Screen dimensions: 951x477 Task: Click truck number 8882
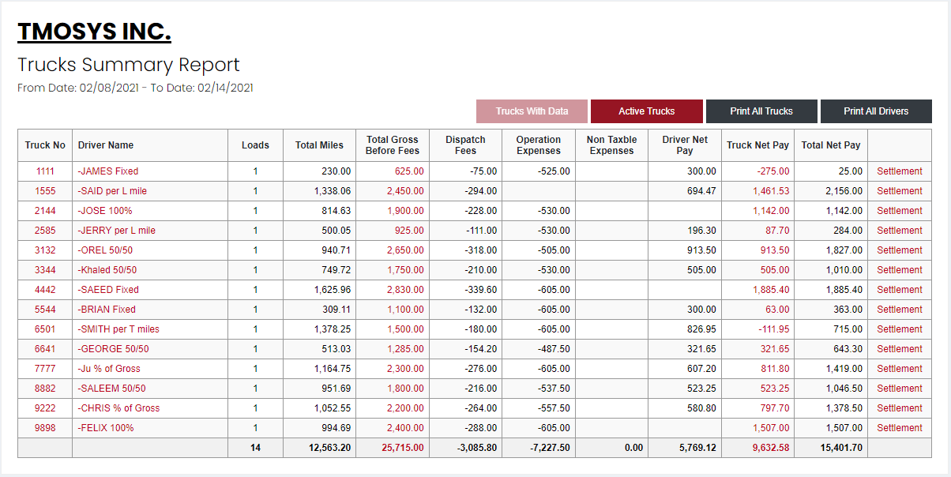(x=45, y=389)
